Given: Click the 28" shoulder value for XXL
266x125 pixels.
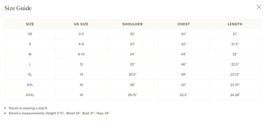Looking at the screenshot, I should tap(133, 85).
